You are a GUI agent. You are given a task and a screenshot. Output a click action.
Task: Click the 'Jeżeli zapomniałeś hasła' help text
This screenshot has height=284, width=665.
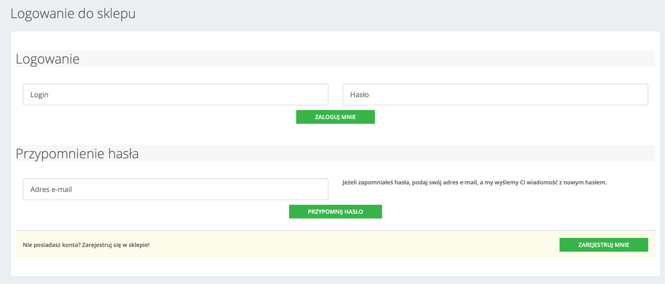pos(474,182)
